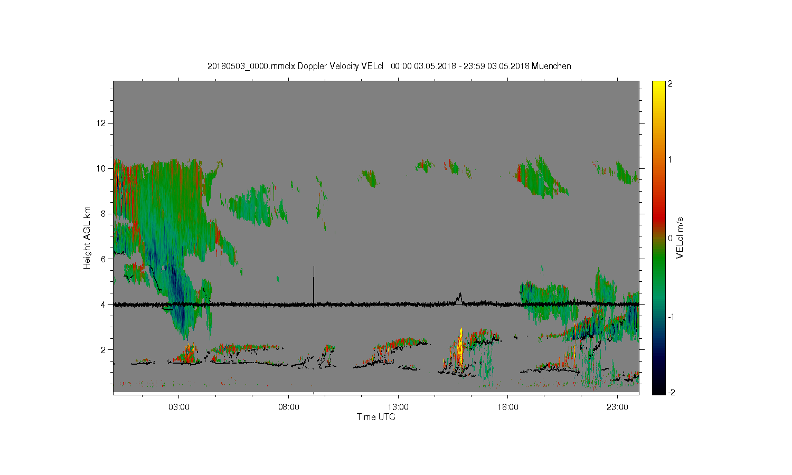
Task: Click the 13:00 time tick label
Action: (x=398, y=407)
